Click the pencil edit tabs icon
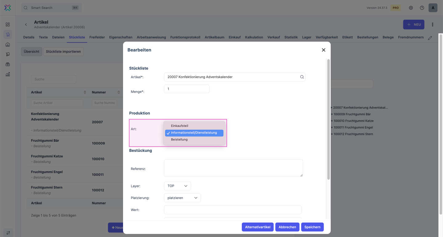443x237 pixels. click(430, 38)
